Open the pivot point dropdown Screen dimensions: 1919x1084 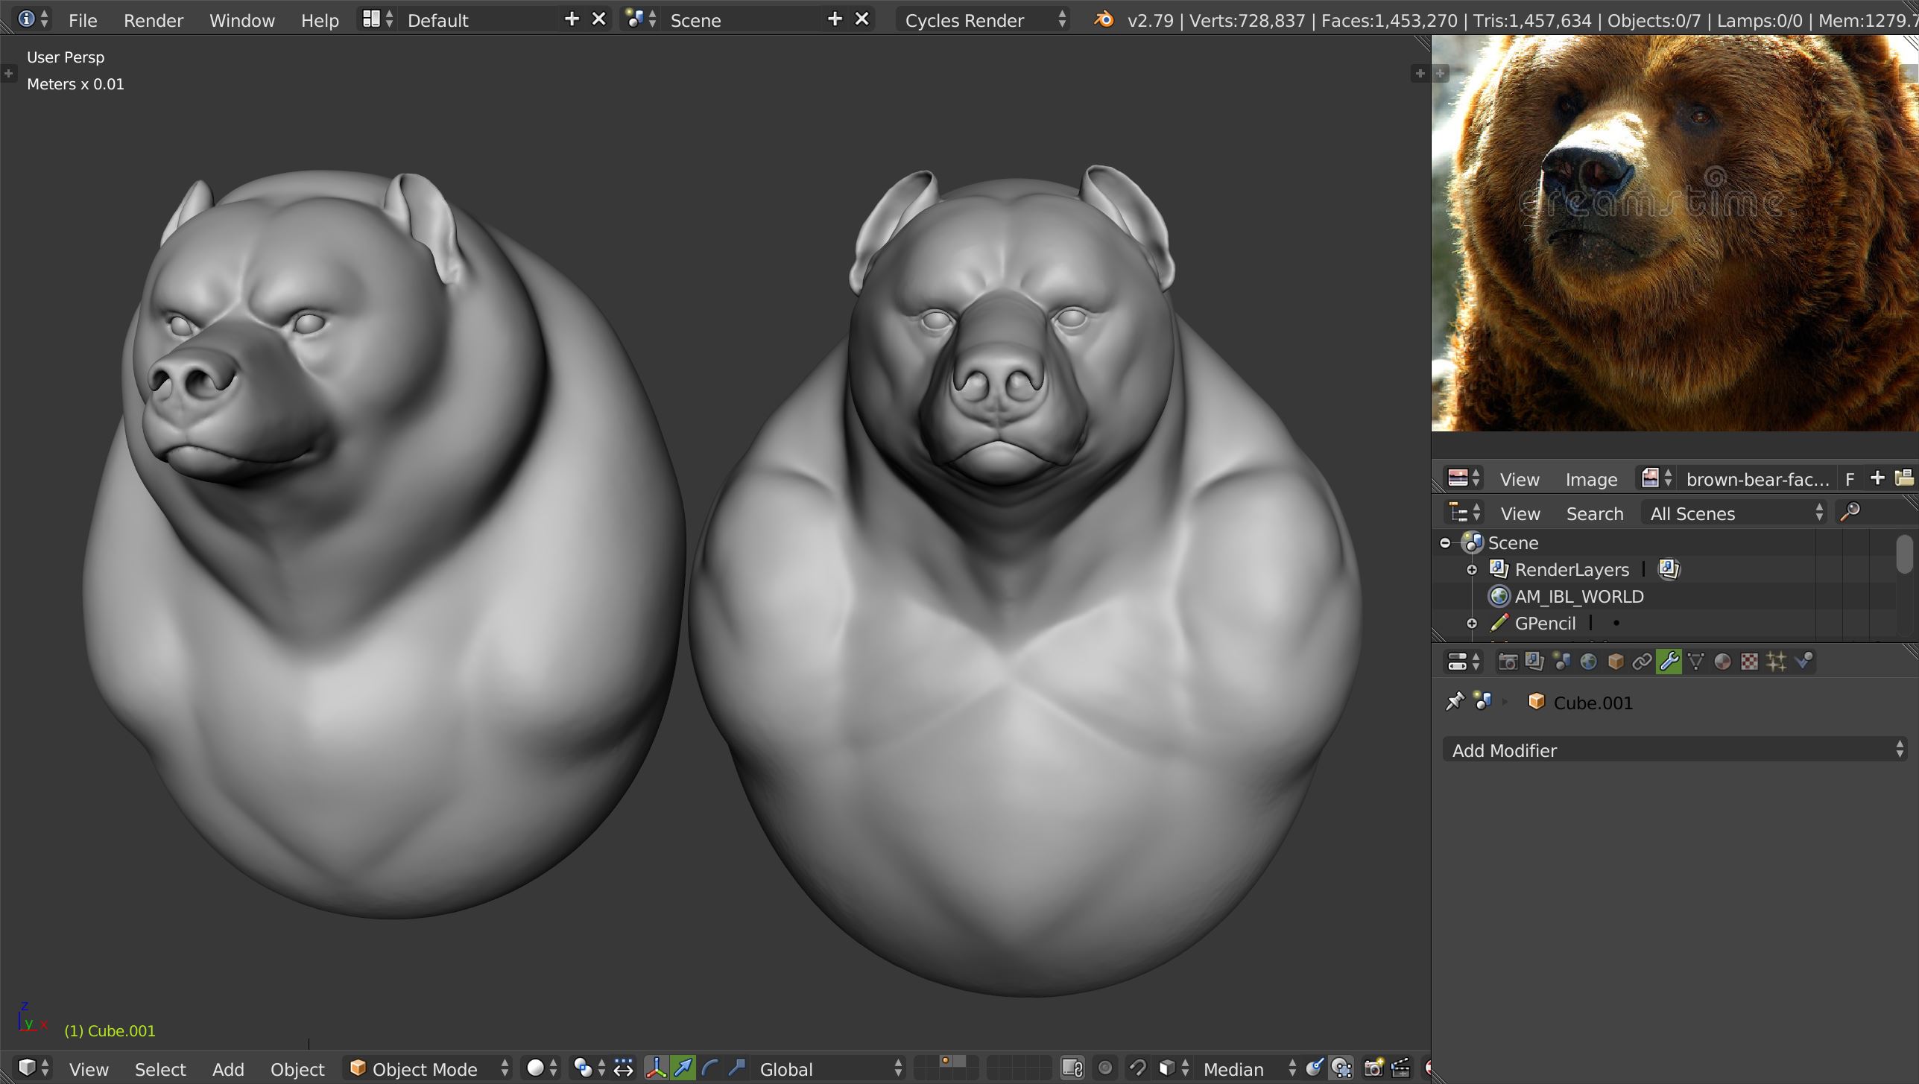click(589, 1068)
